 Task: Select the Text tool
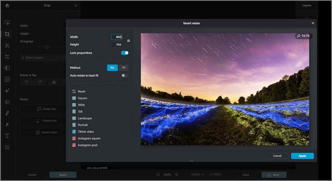point(7,136)
